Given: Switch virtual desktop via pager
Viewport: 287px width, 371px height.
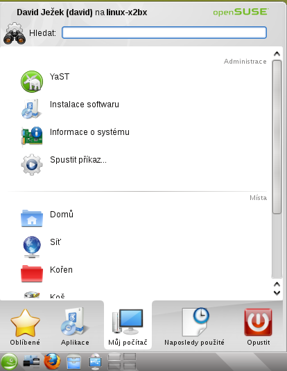Looking at the screenshot, I should [122, 361].
